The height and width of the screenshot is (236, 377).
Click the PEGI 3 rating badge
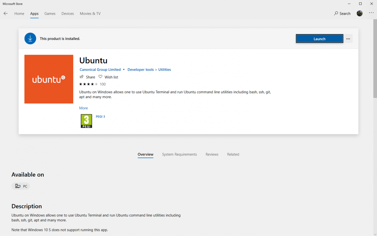[x=86, y=121]
